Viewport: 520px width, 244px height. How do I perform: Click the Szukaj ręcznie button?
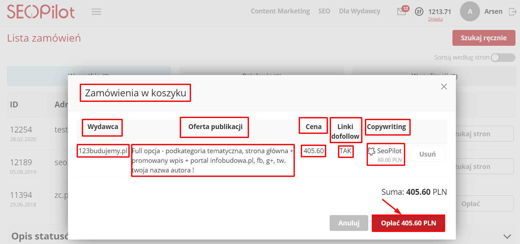pos(483,38)
